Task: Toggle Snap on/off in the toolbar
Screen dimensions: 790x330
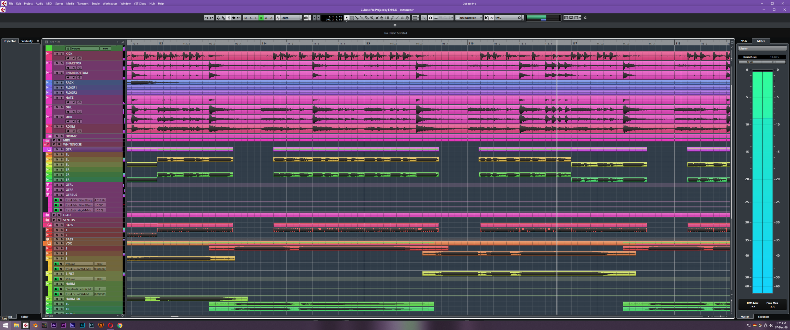Action: point(430,18)
